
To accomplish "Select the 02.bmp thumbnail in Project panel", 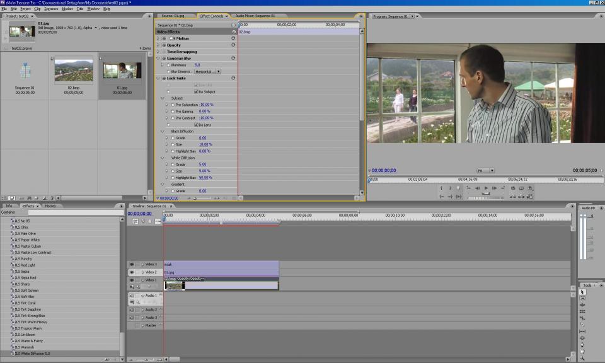I will 74,71.
